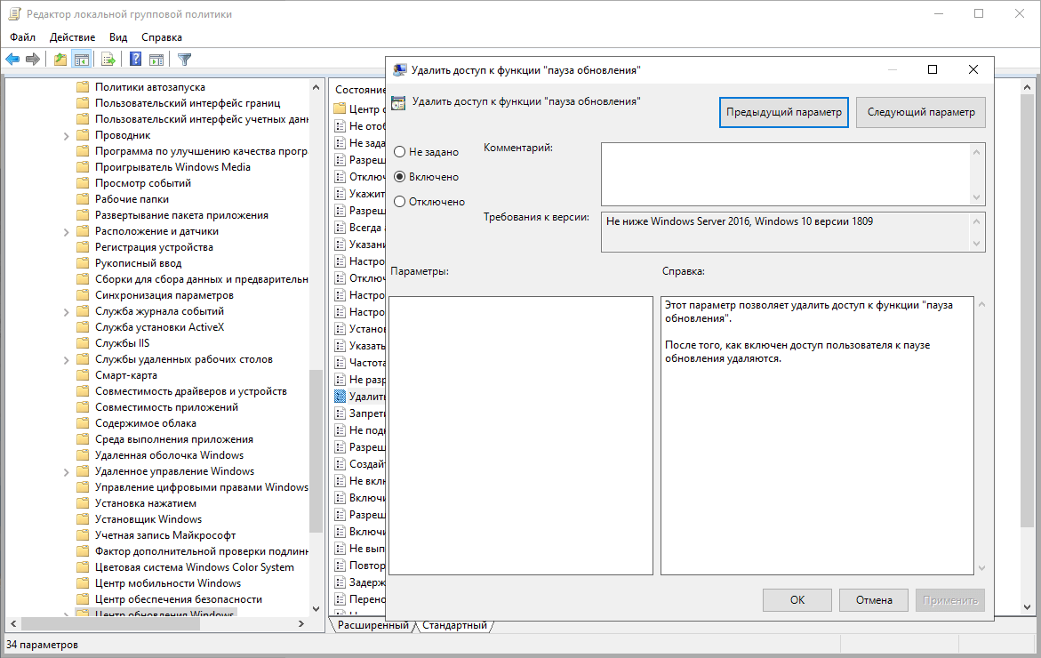1041x658 pixels.
Task: Navigate back with the blue back arrow
Action: tap(12, 59)
